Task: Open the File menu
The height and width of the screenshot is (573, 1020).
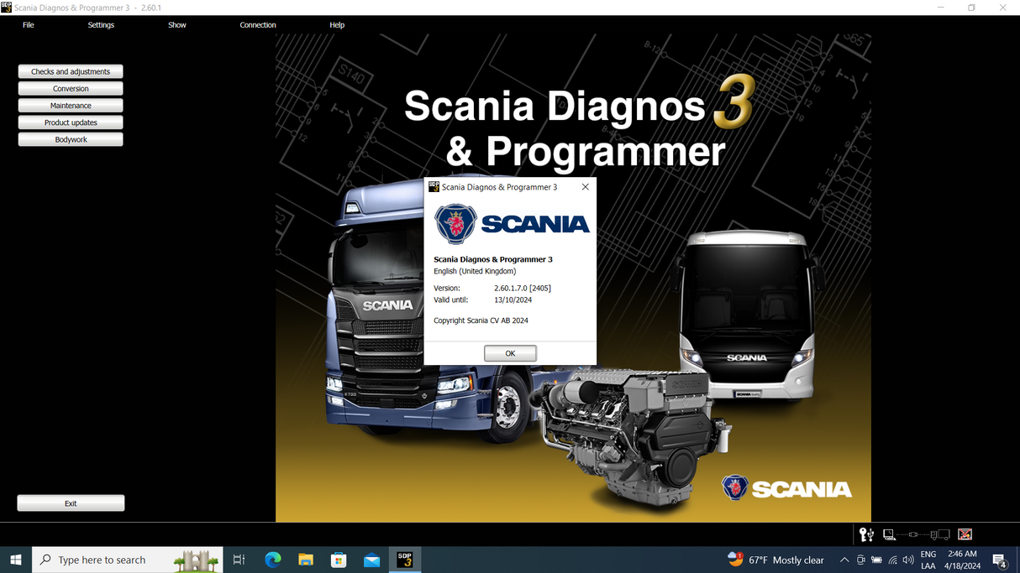Action: point(29,25)
